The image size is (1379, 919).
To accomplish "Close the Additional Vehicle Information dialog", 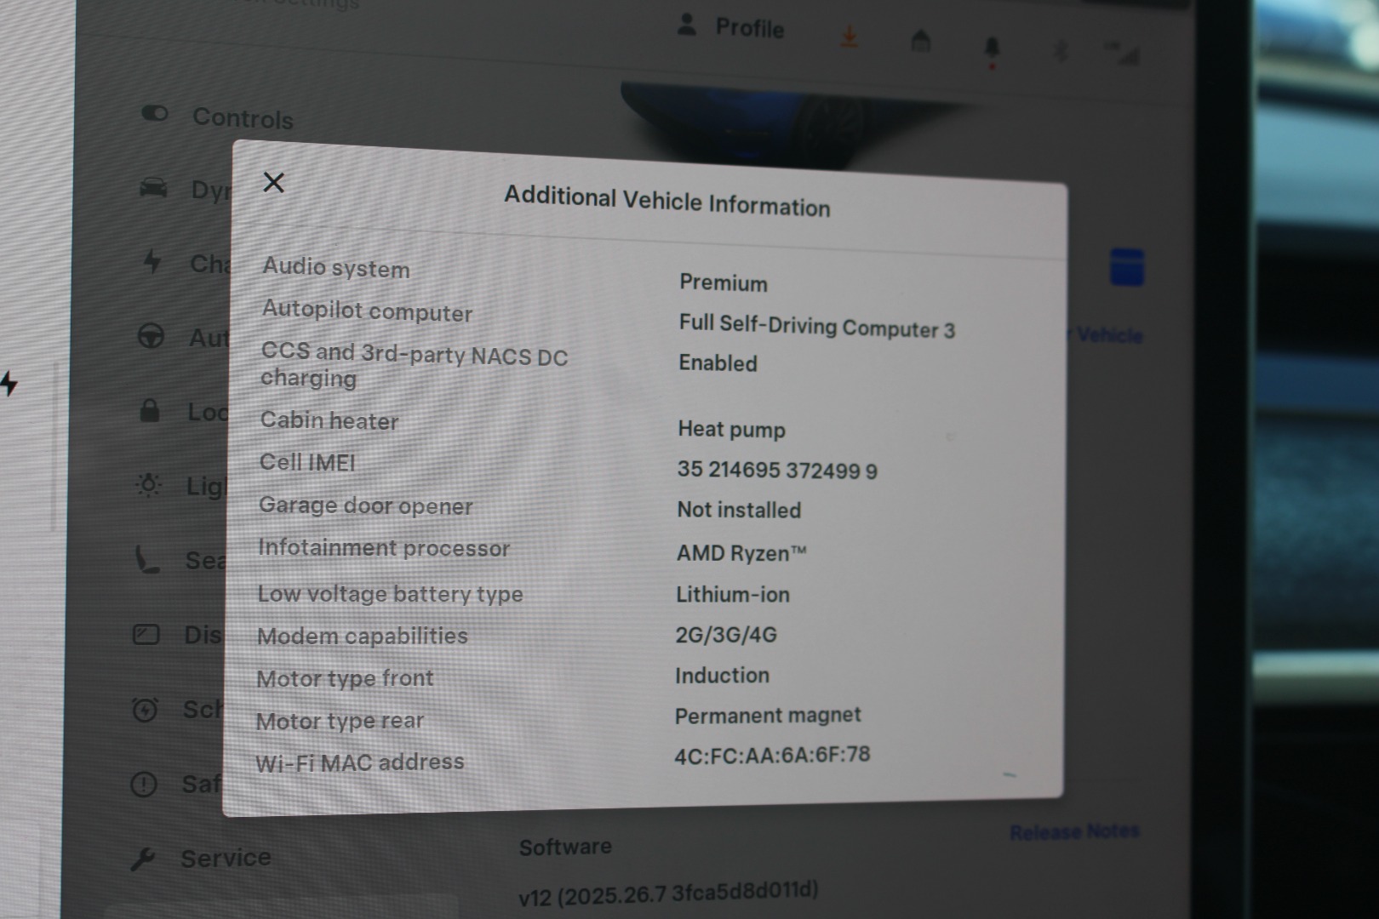I will 273,182.
